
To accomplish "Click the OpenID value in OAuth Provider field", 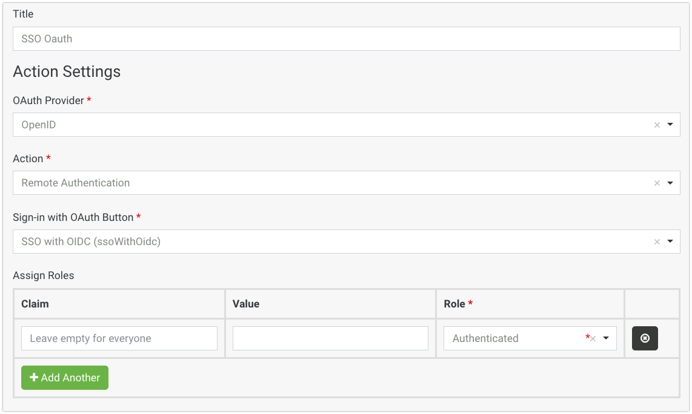I will (x=39, y=125).
